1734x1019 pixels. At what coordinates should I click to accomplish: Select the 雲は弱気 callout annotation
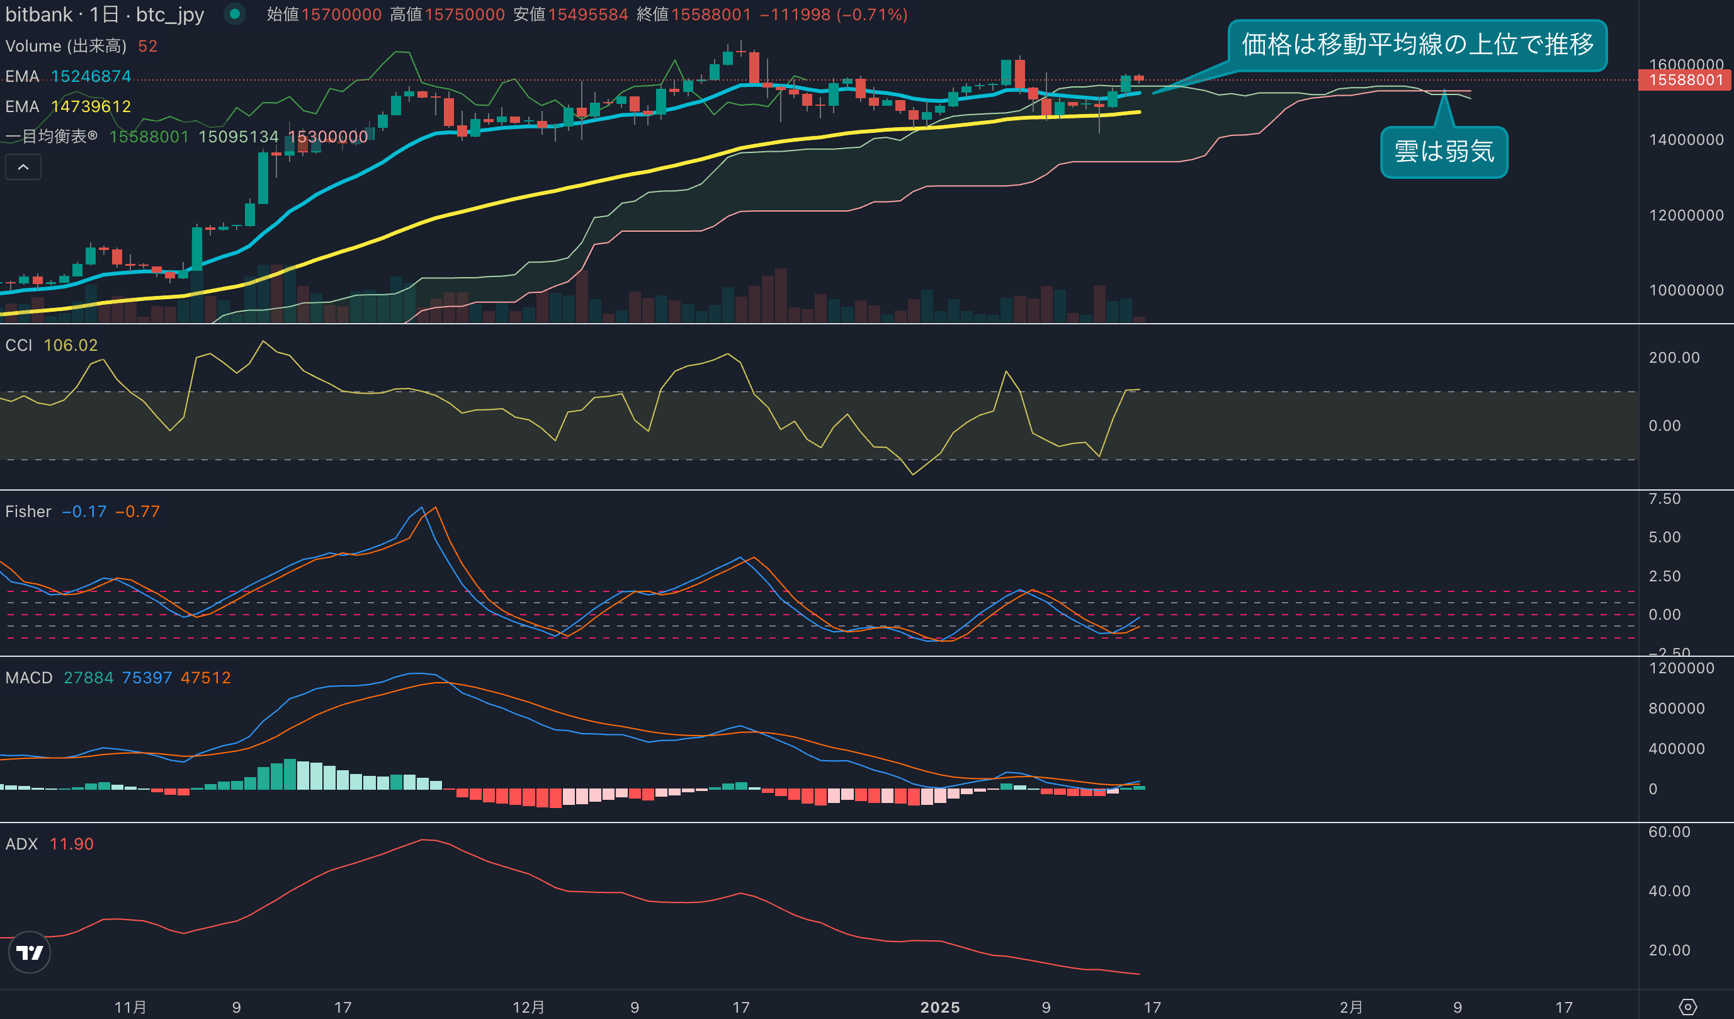click(x=1444, y=152)
